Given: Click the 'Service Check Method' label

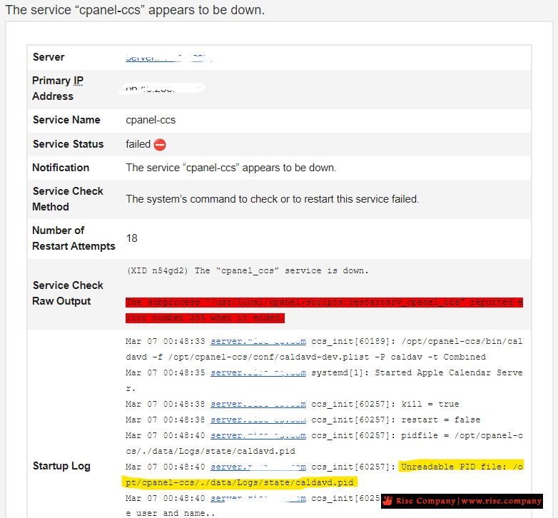Looking at the screenshot, I should click(68, 199).
